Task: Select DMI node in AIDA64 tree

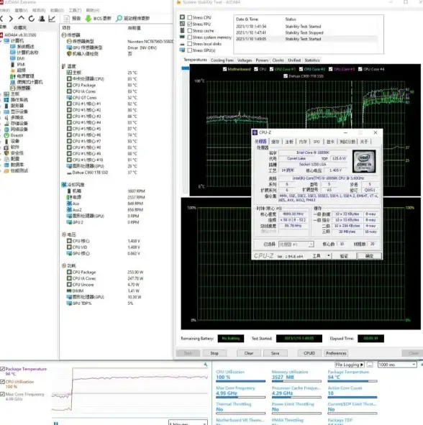Action: (21, 58)
